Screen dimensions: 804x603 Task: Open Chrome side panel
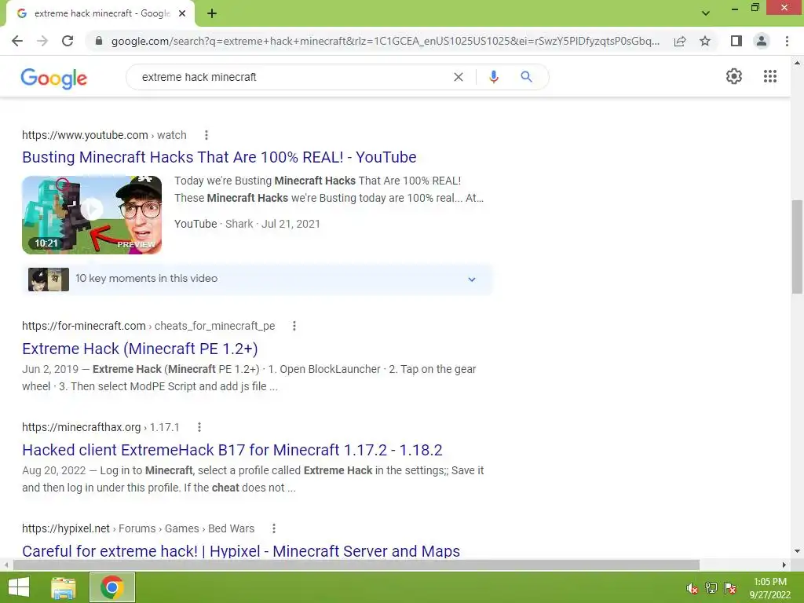(736, 41)
